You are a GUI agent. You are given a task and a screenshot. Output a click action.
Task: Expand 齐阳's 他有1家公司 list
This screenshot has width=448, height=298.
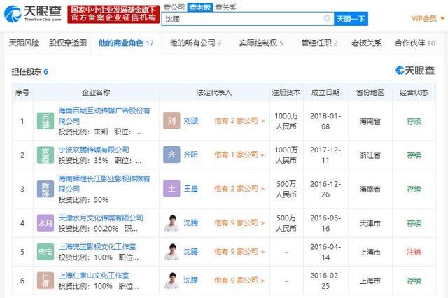tap(239, 155)
